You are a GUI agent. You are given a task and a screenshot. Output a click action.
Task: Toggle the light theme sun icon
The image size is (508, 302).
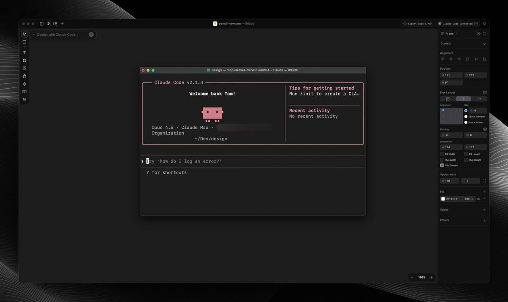coord(484,24)
